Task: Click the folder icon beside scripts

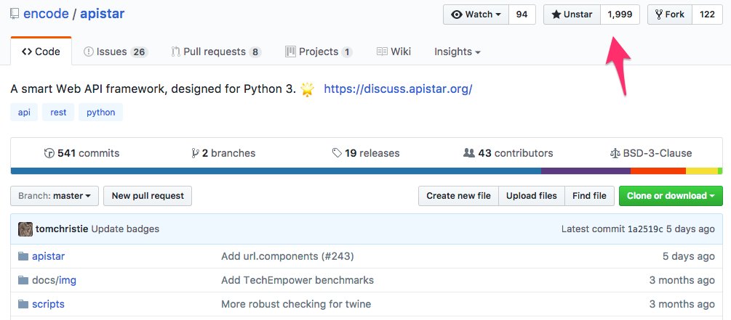Action: click(x=23, y=304)
